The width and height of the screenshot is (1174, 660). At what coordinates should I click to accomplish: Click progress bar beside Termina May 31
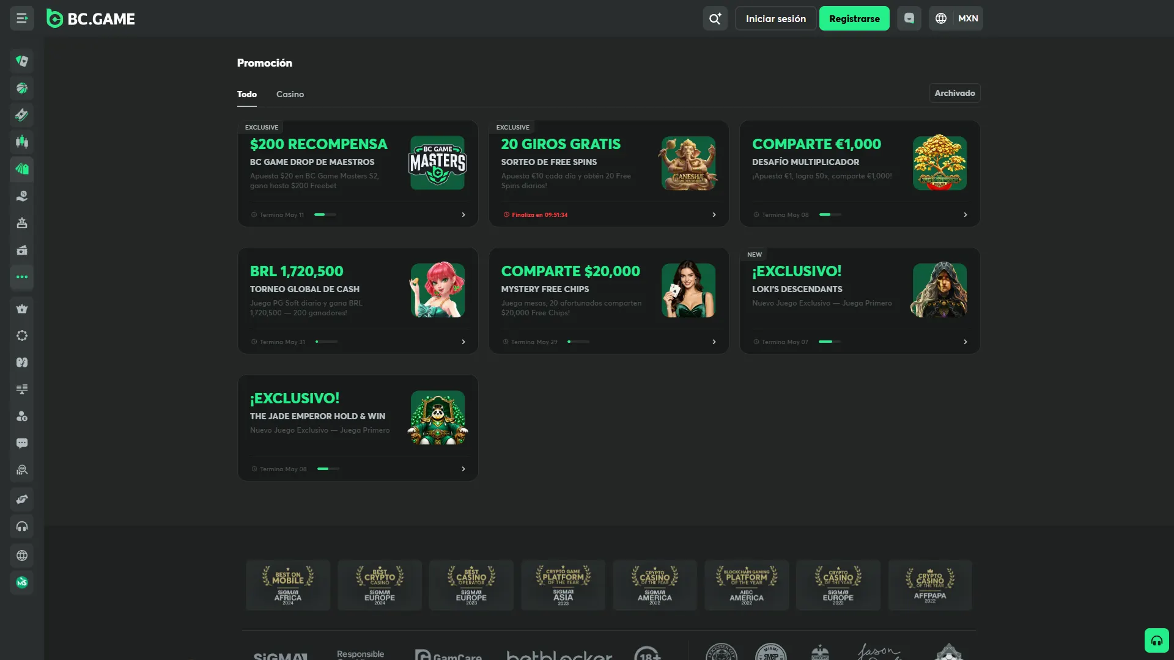(327, 342)
